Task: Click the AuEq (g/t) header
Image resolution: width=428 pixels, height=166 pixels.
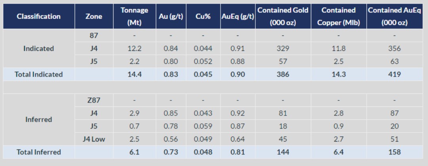Action: [237, 17]
